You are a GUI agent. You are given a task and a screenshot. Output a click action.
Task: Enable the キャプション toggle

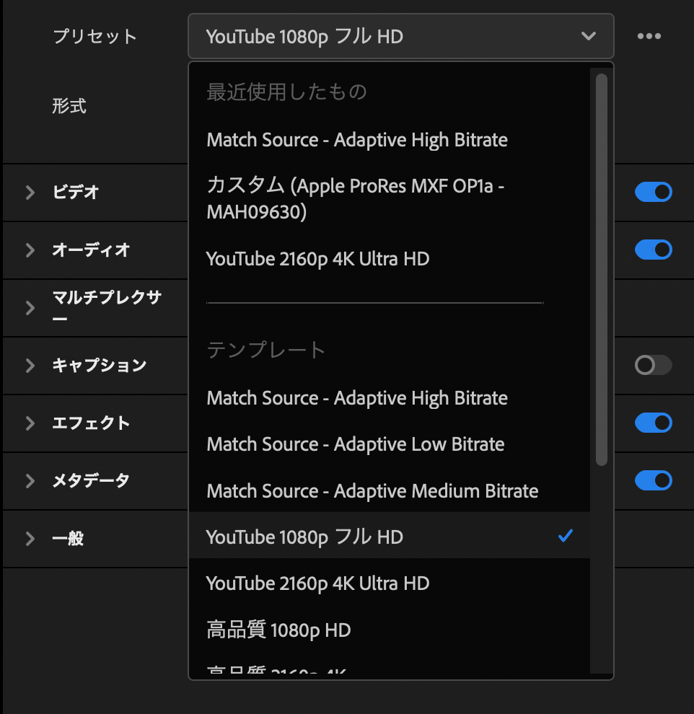(654, 365)
